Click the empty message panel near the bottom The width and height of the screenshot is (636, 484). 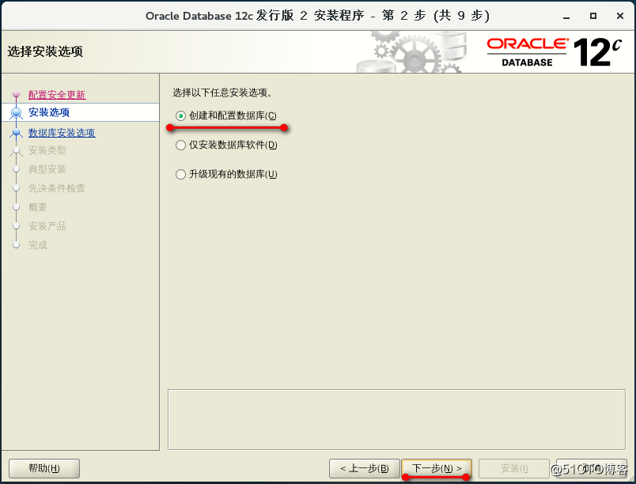(396, 418)
